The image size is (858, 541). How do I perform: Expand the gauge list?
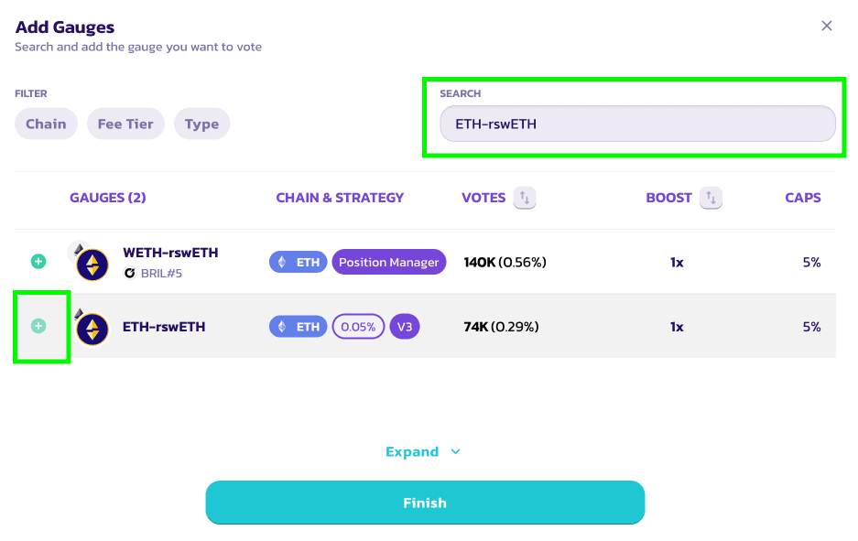(x=424, y=451)
